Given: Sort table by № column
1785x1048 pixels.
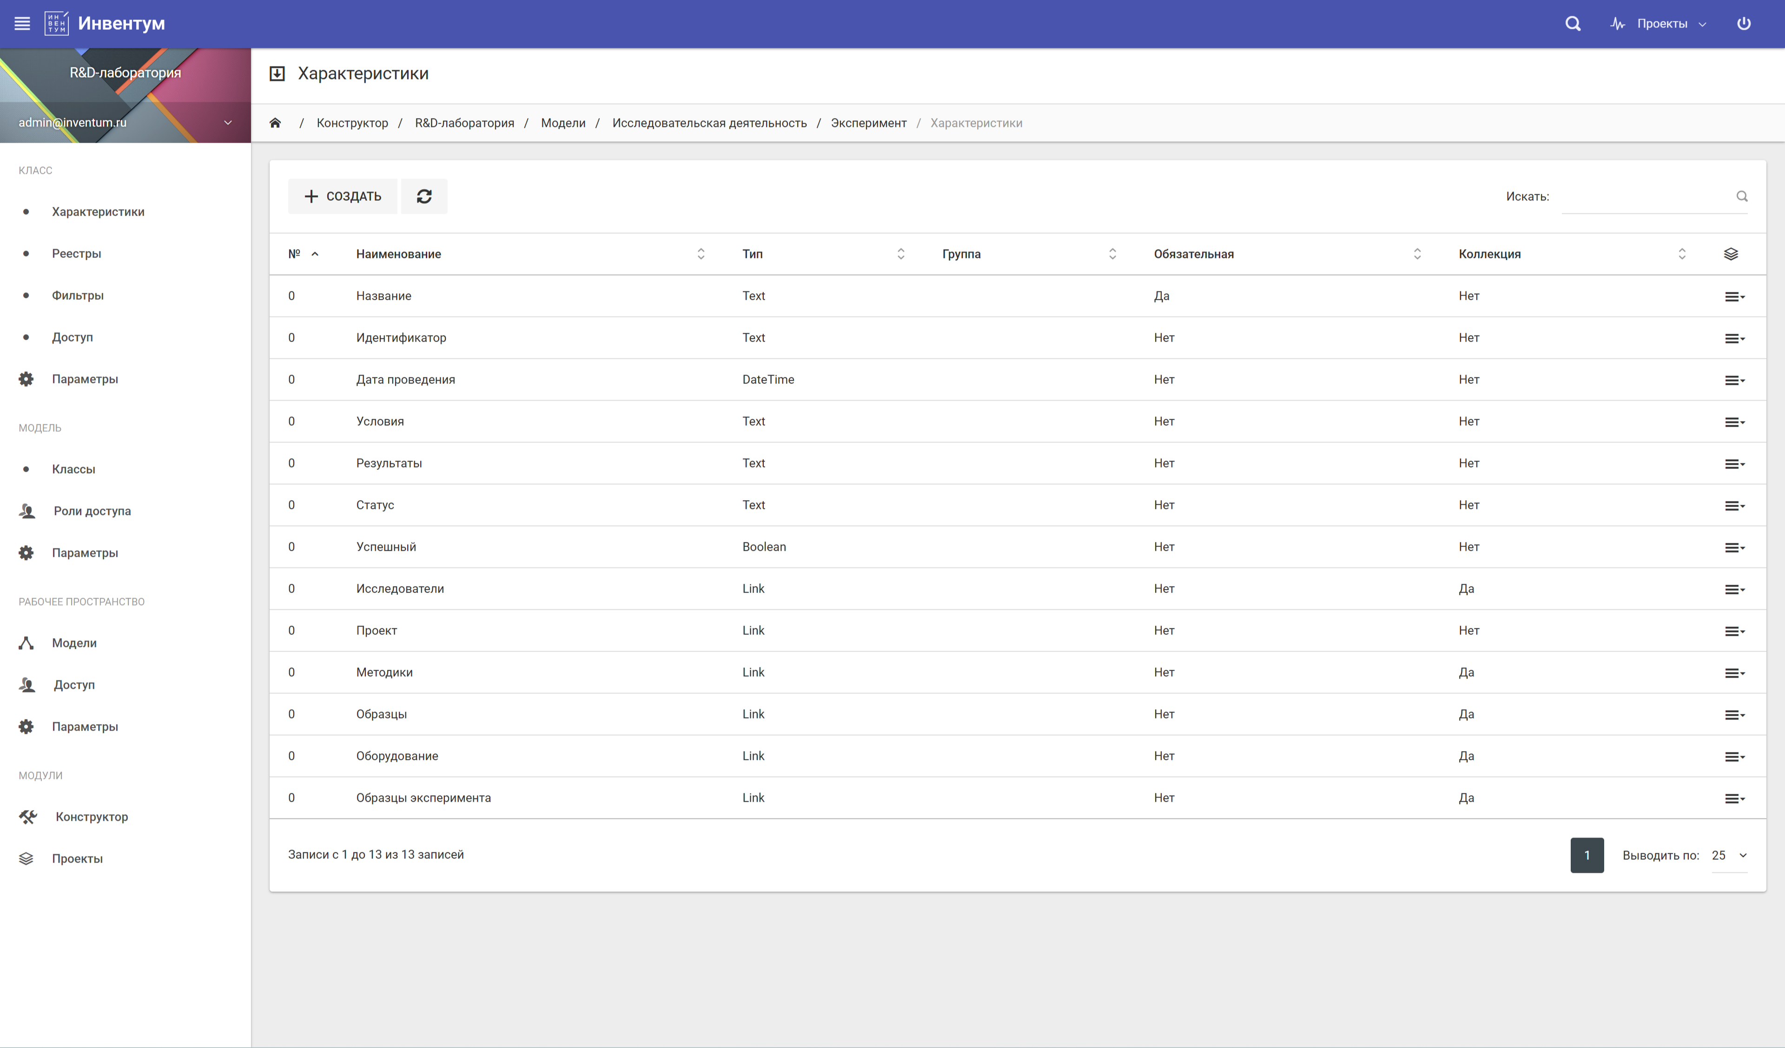Looking at the screenshot, I should 304,253.
